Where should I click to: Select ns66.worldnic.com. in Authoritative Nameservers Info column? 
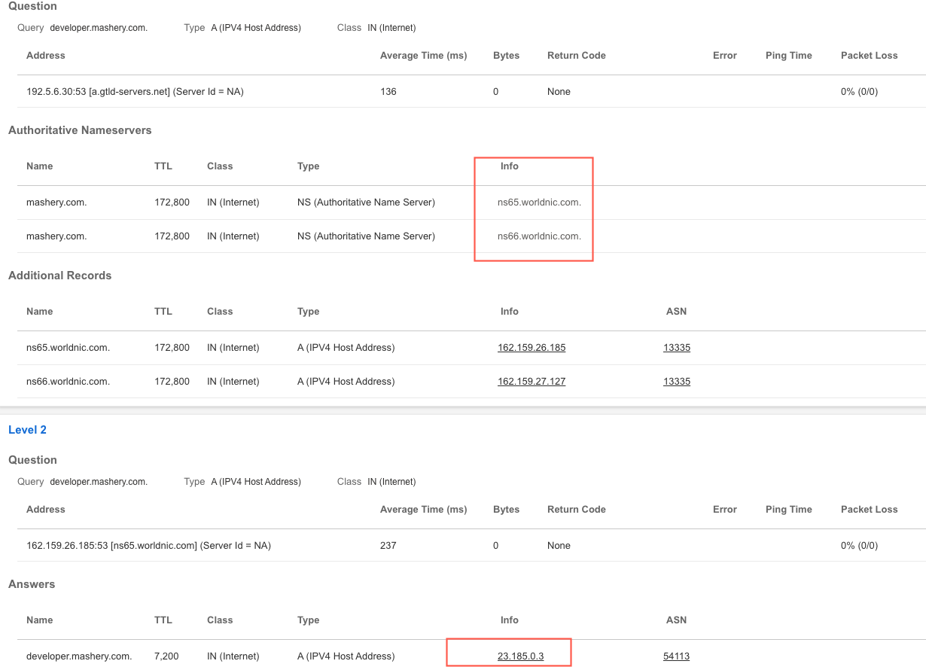[539, 236]
